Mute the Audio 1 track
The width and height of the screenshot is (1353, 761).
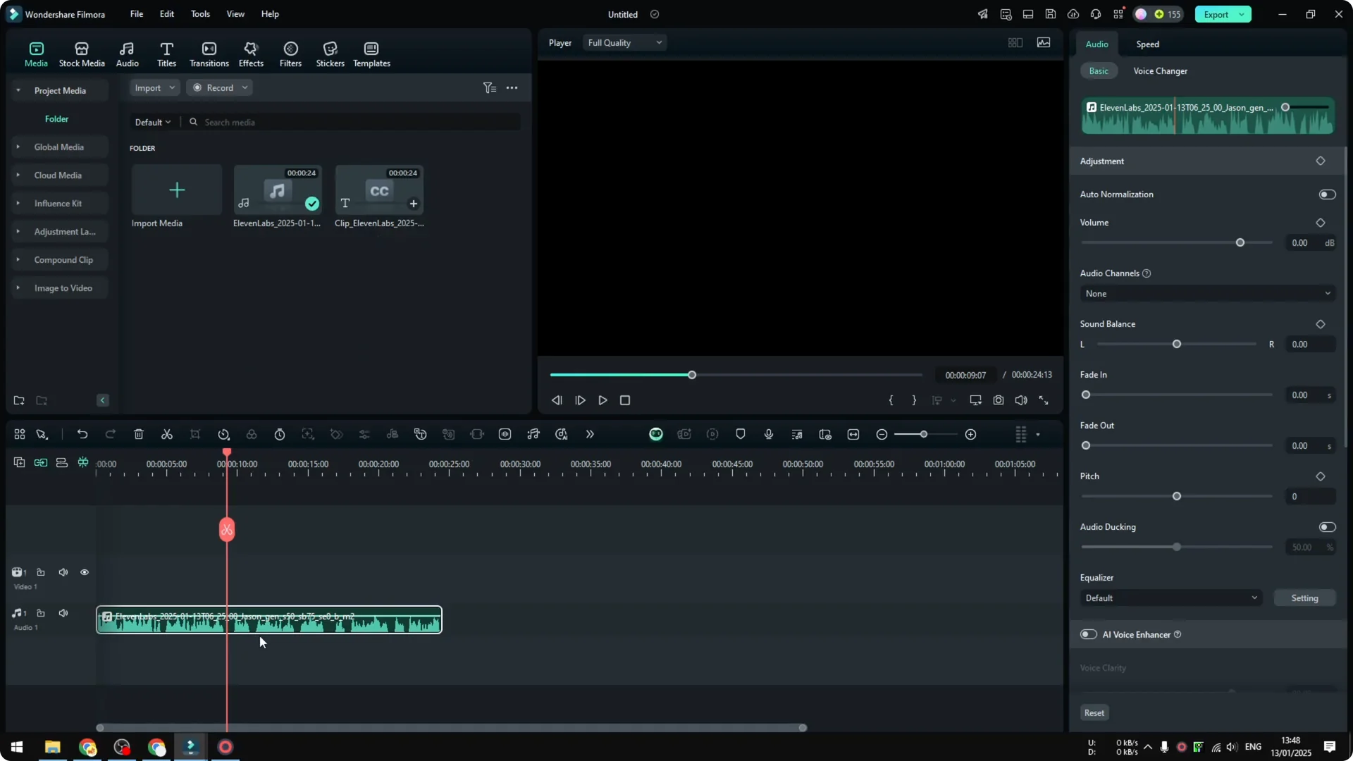tap(63, 613)
